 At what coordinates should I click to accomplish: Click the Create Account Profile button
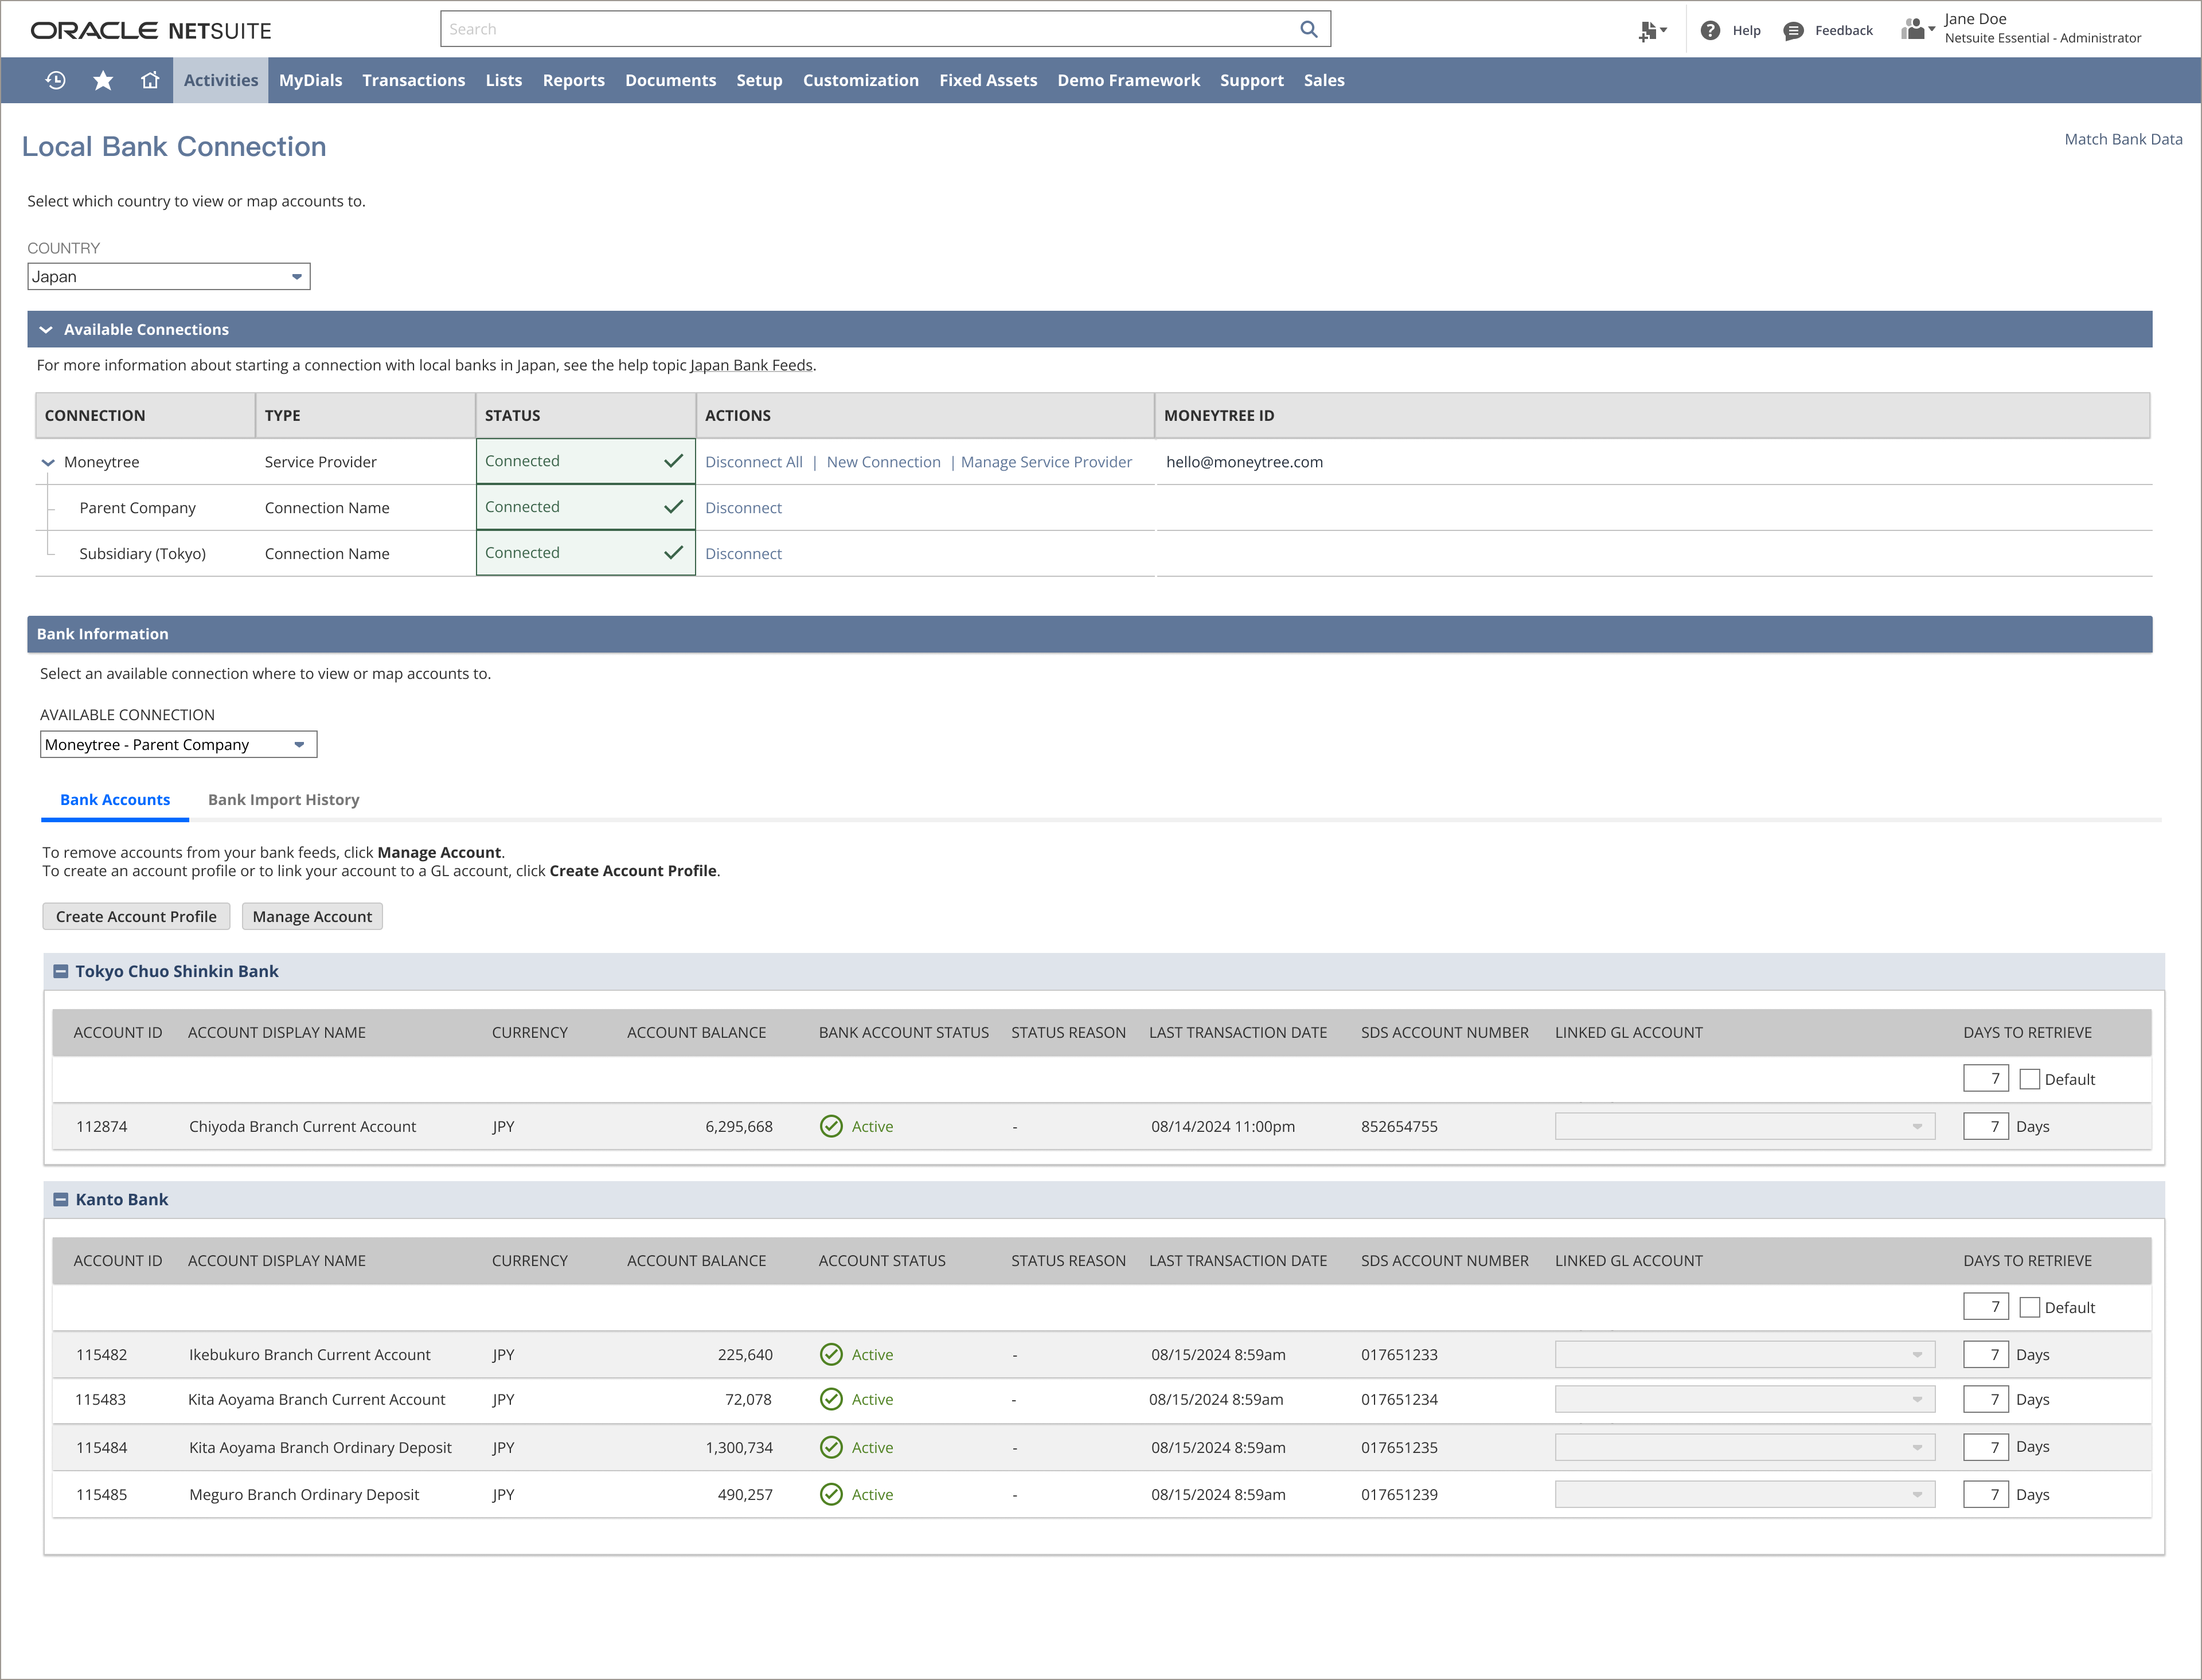tap(136, 916)
